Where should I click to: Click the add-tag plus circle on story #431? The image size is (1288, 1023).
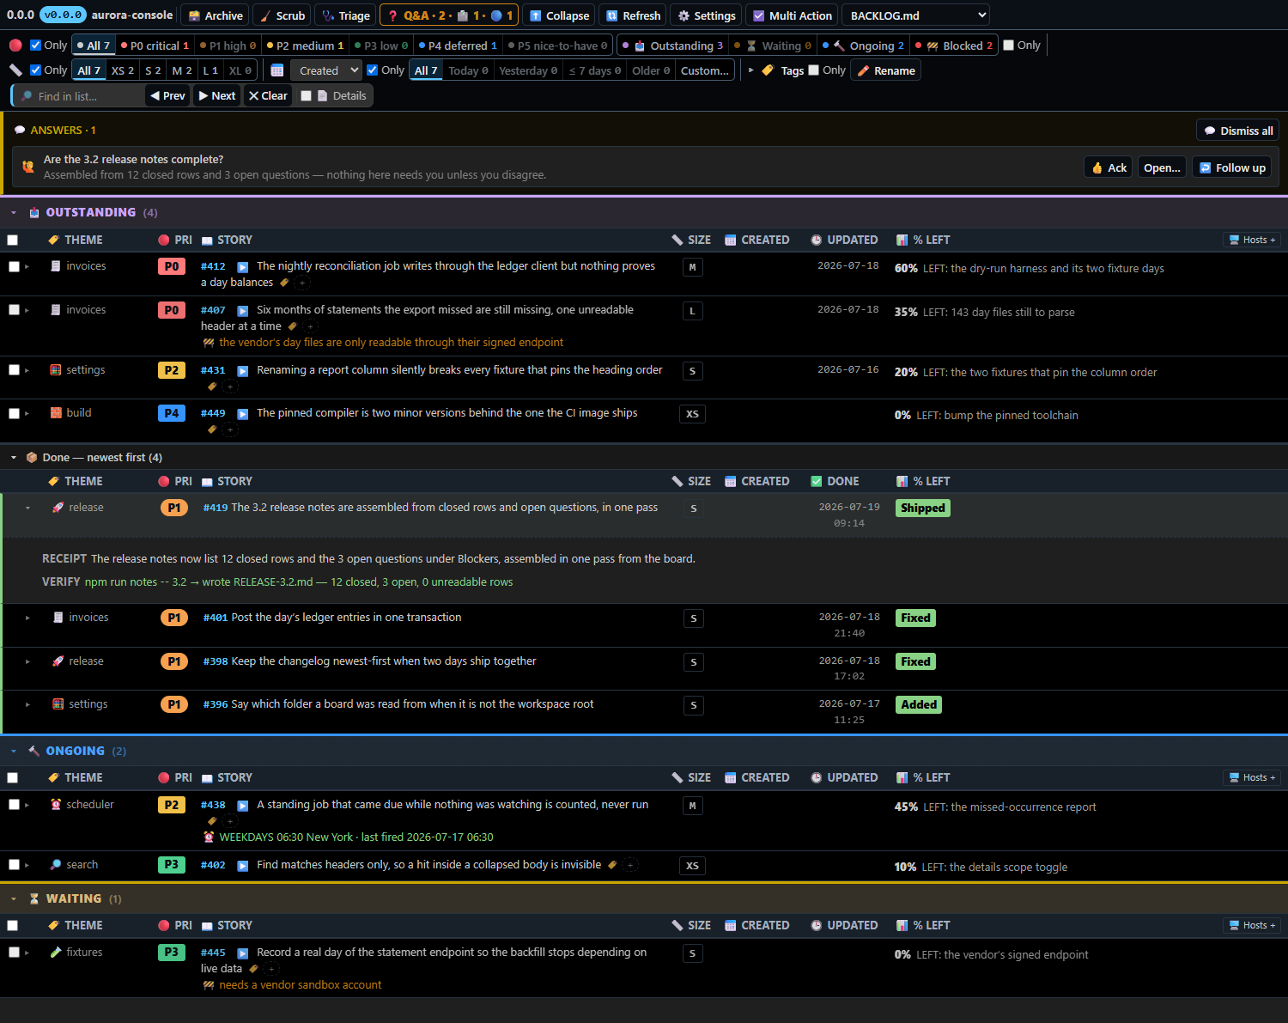(229, 387)
